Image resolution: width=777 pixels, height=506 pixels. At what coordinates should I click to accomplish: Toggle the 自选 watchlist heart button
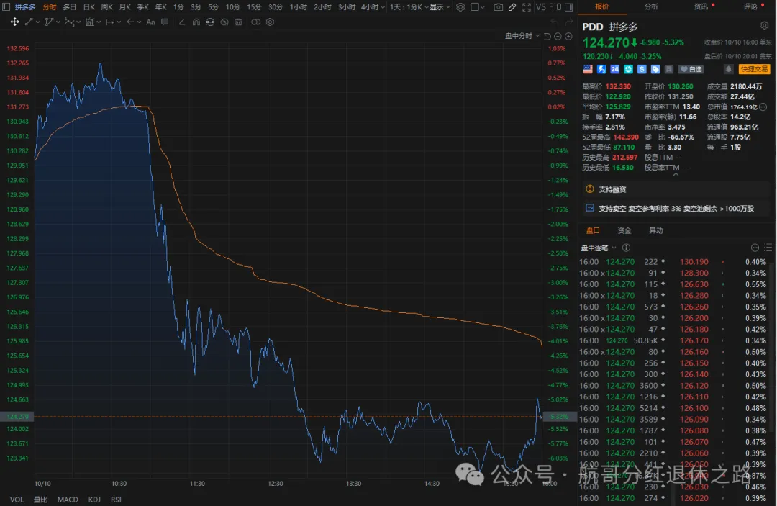click(x=691, y=69)
